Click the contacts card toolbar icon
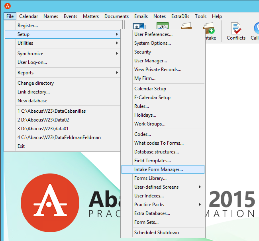The image size is (259, 241). click(139, 26)
